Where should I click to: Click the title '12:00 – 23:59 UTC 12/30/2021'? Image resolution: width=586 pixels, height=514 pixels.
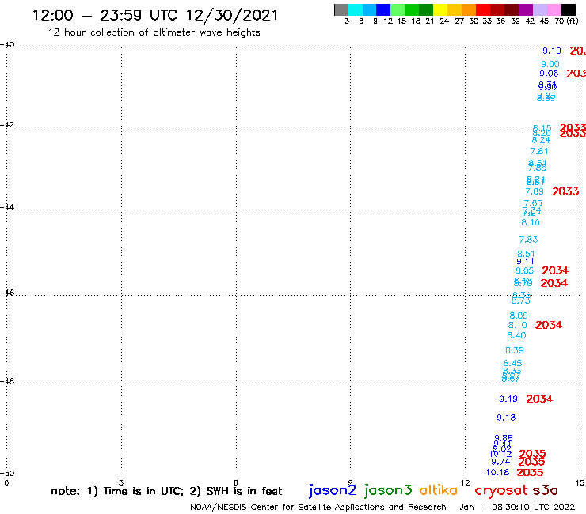point(155,15)
